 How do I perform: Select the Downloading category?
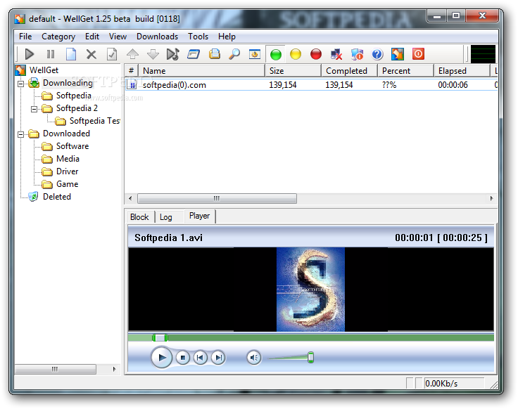click(x=68, y=83)
